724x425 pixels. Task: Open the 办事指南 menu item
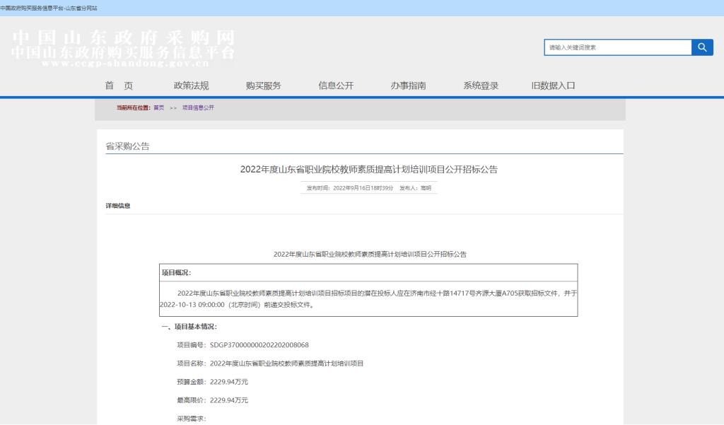point(408,86)
